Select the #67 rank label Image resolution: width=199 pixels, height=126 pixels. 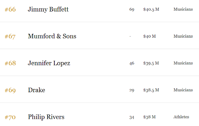point(10,36)
